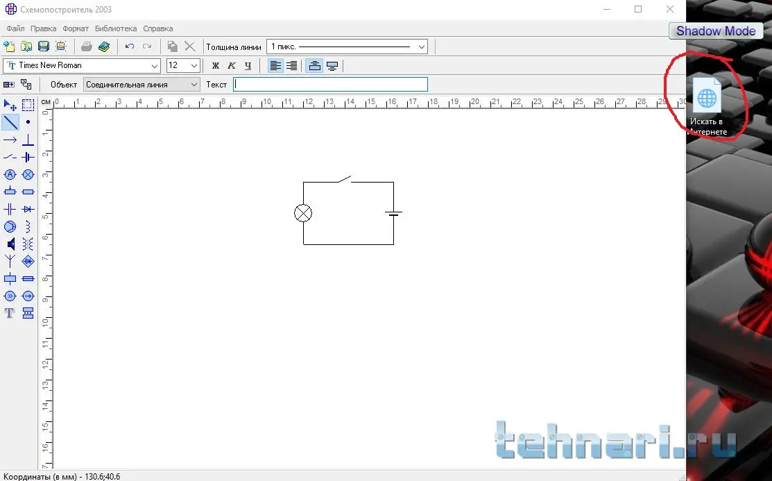Viewport: 772px width, 481px height.
Task: Select the circled double-chevron component
Action: (10, 296)
